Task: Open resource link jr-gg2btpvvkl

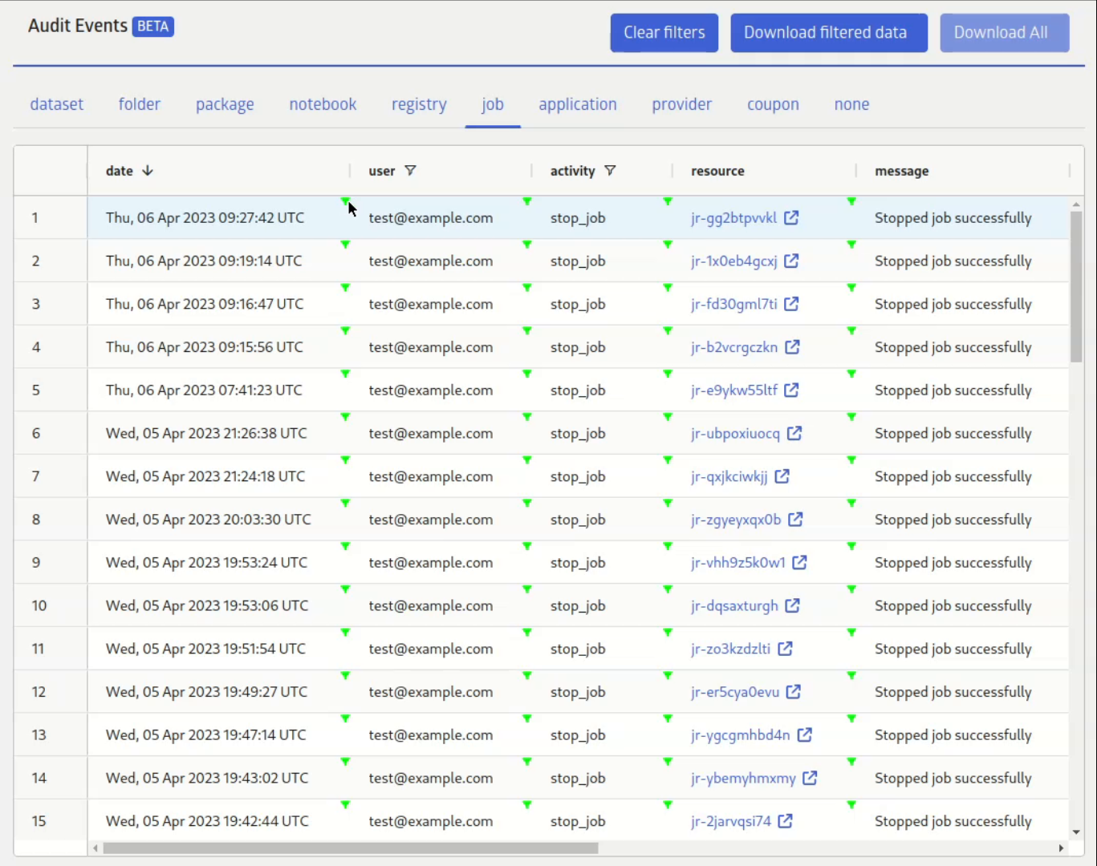Action: coord(733,218)
